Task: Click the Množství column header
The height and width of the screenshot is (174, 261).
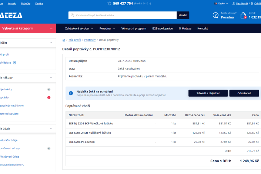Action: pos(170,115)
